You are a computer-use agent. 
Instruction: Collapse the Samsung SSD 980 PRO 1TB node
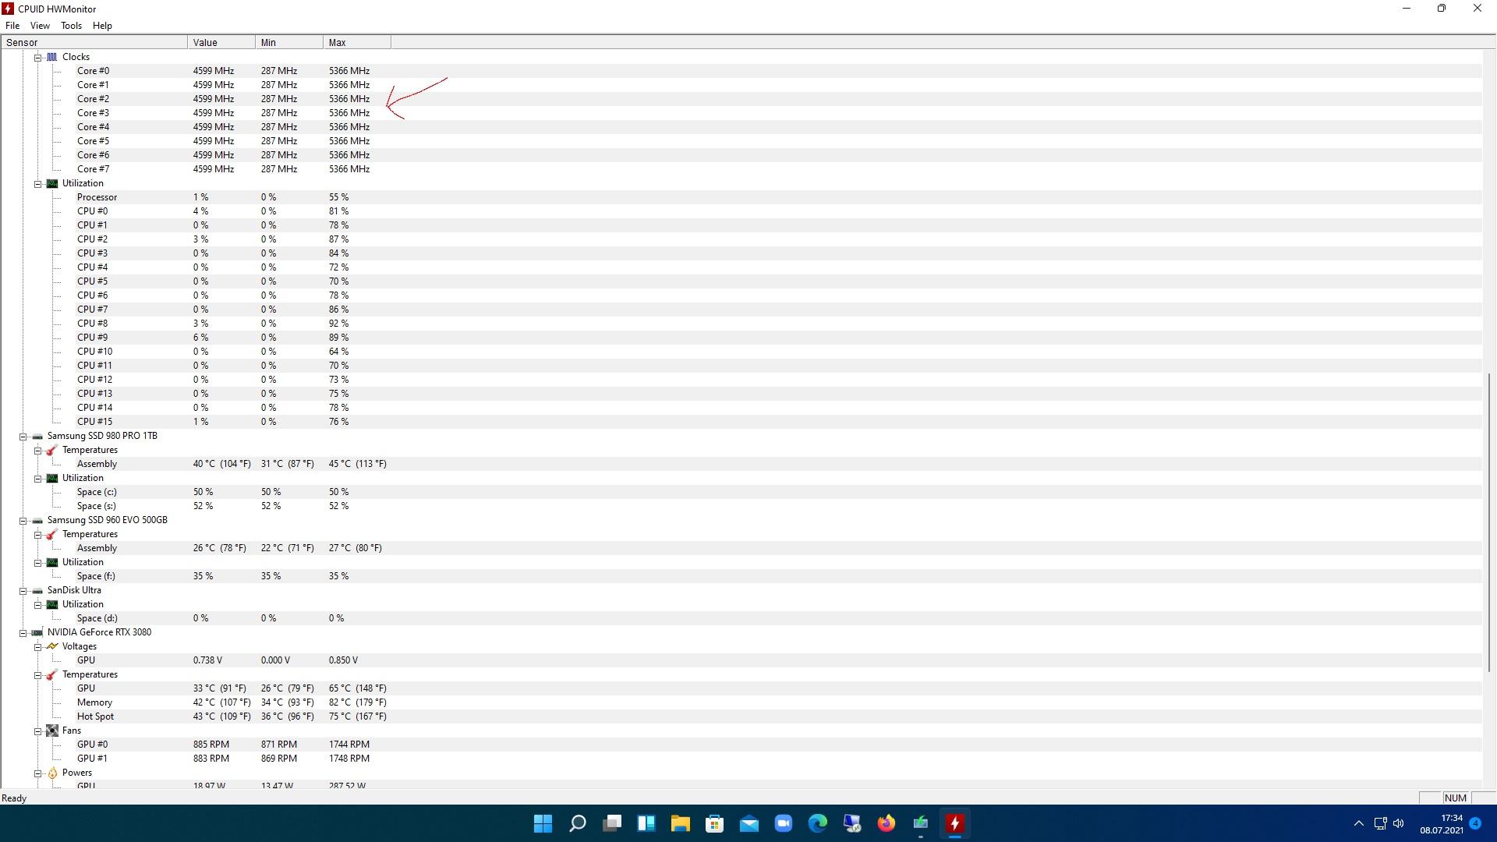click(23, 437)
